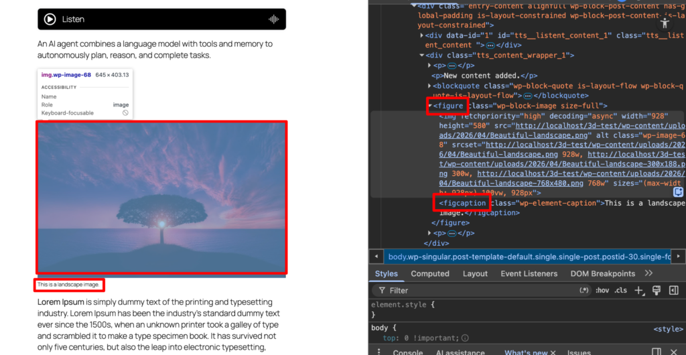Click caption "This is a landscape image."
The image size is (686, 355).
69,285
